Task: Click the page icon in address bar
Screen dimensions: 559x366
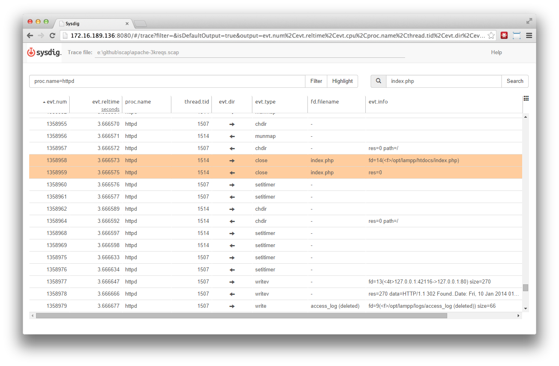Action: (x=65, y=36)
